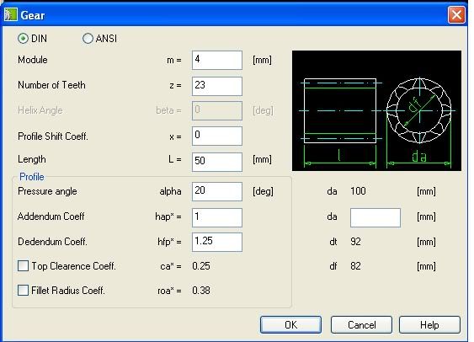This screenshot has height=342, width=474.
Task: Click the Number of Teeth field
Action: tap(217, 86)
